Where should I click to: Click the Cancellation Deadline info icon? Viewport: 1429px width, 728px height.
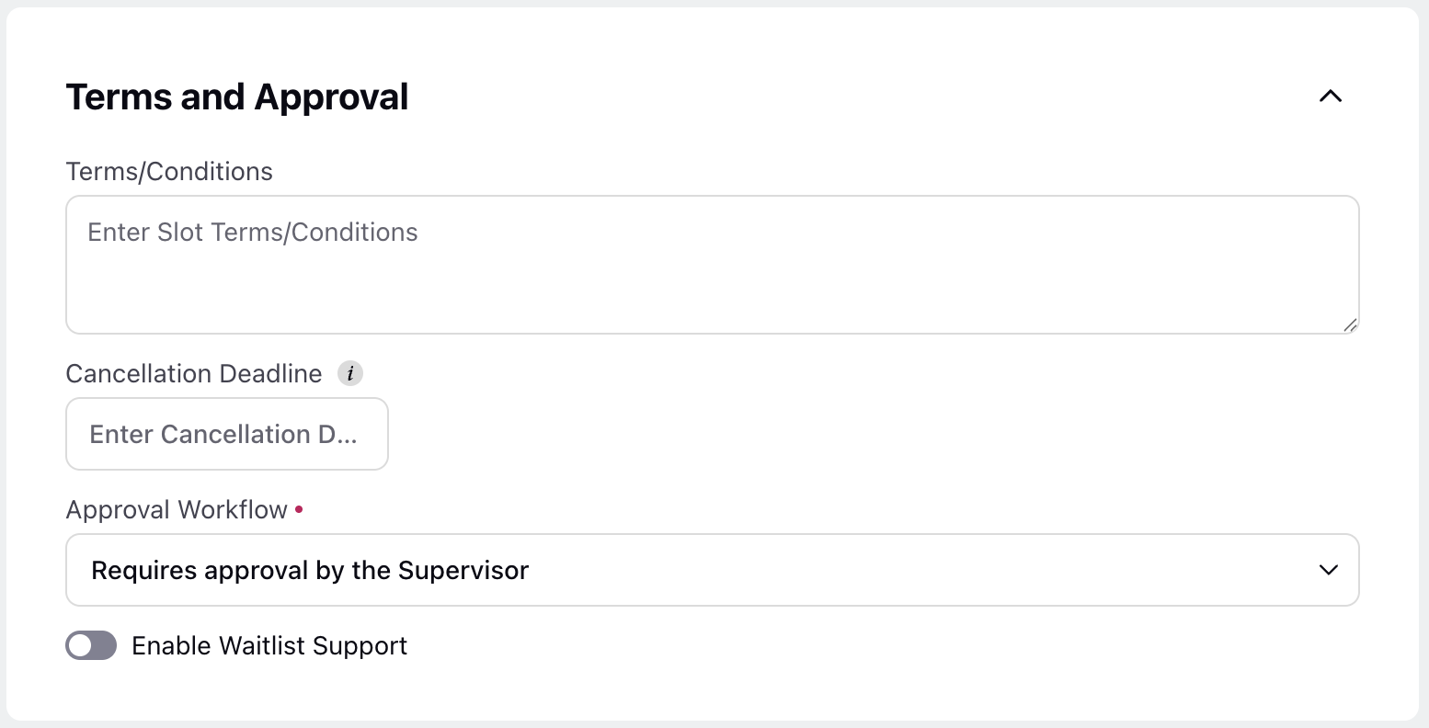(x=350, y=373)
